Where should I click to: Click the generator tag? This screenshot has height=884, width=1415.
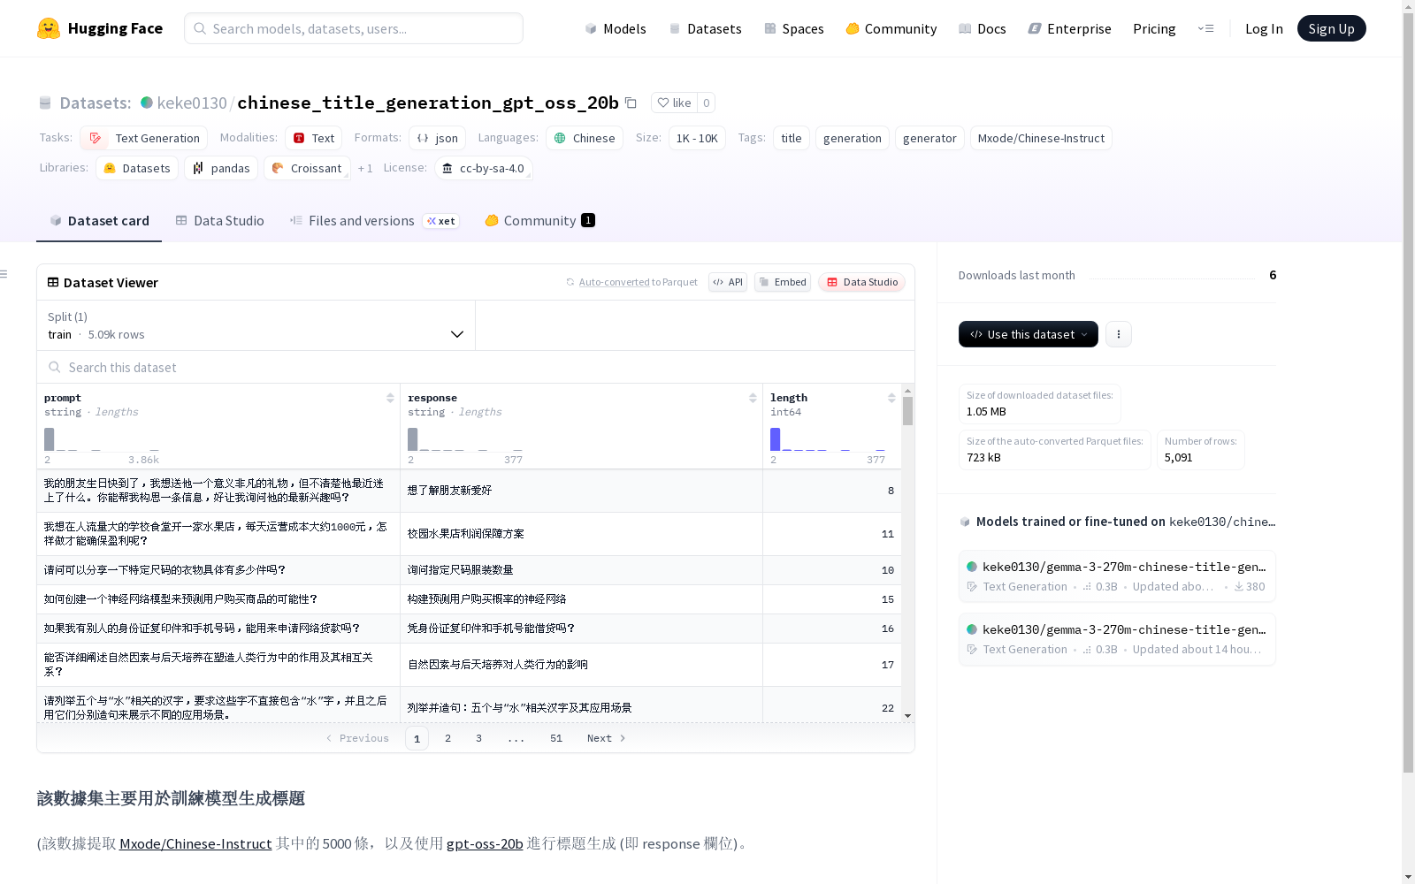tap(929, 138)
